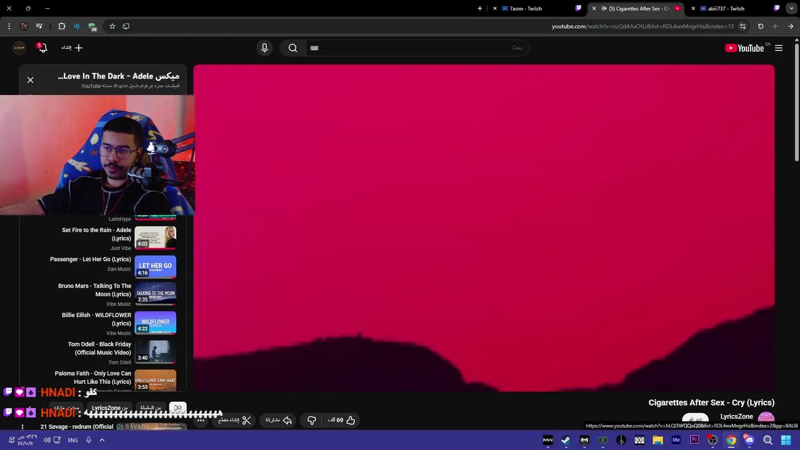
Task: Select the 'من السلسلة' filter chip
Action: [x=151, y=408]
